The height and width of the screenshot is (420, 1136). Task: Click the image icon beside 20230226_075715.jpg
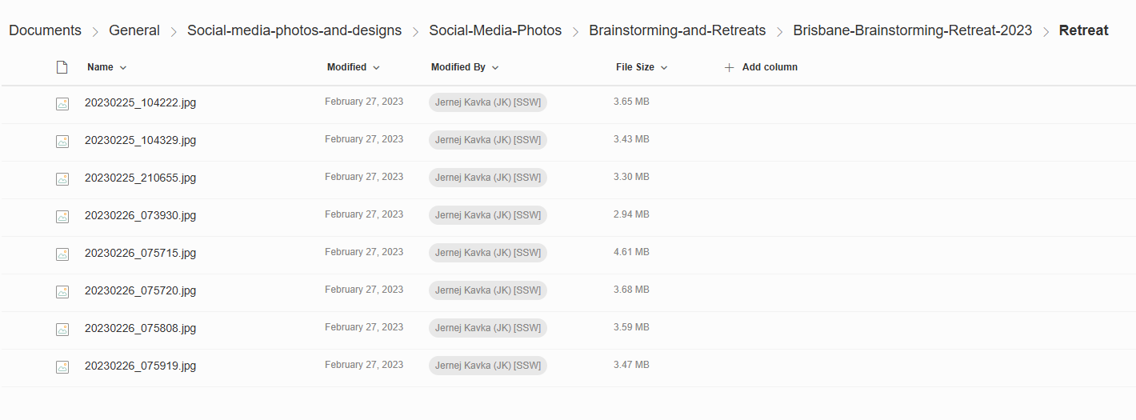tap(62, 254)
